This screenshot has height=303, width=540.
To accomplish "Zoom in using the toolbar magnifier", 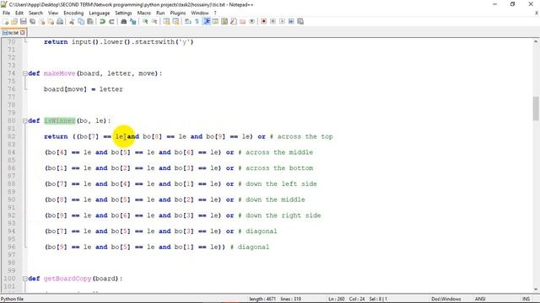I will (145, 21).
